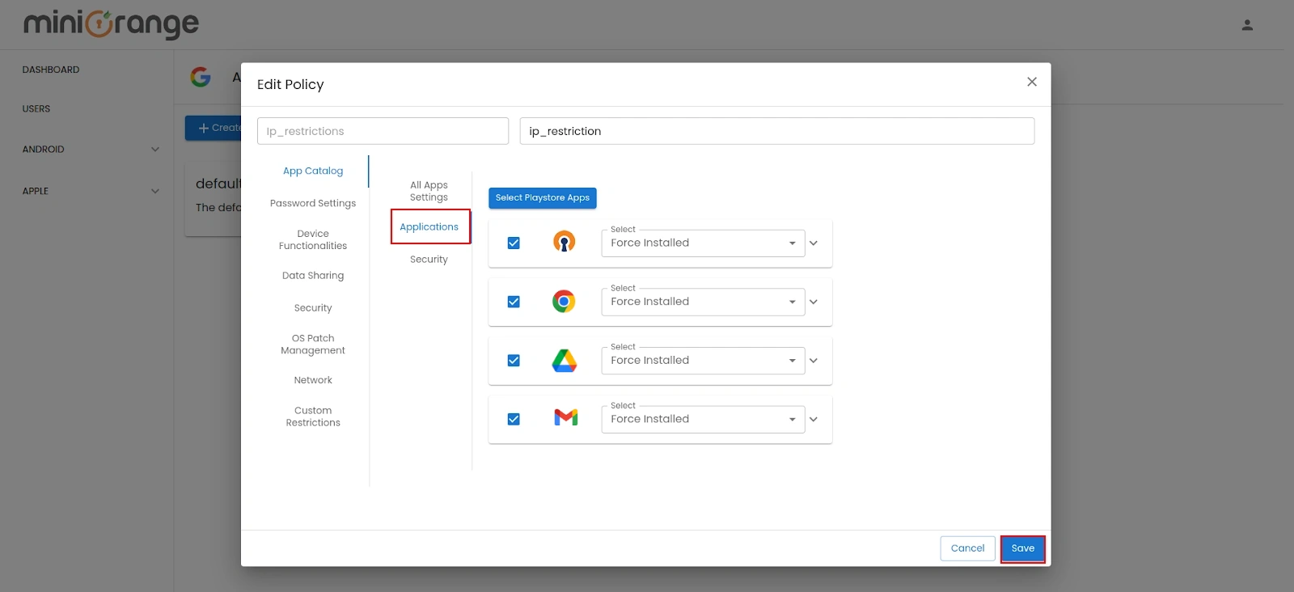
Task: Open install mode dropdown for Gmail
Action: (x=703, y=419)
